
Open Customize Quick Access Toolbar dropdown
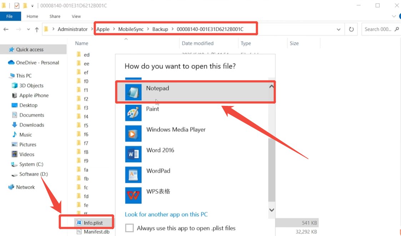click(x=32, y=6)
